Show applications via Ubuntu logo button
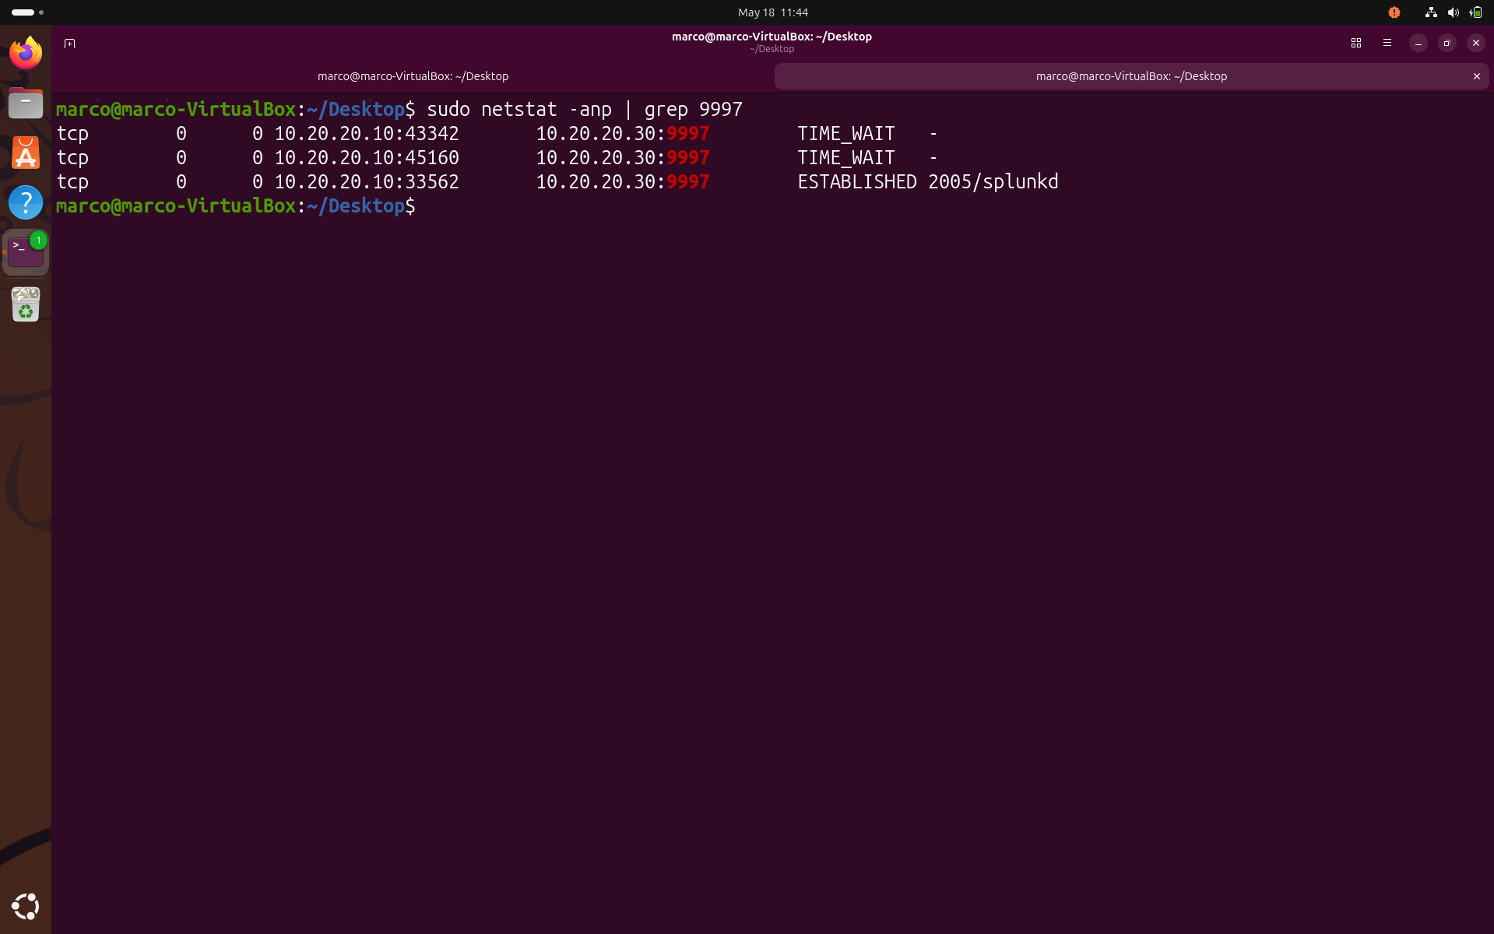This screenshot has width=1494, height=934. (26, 906)
